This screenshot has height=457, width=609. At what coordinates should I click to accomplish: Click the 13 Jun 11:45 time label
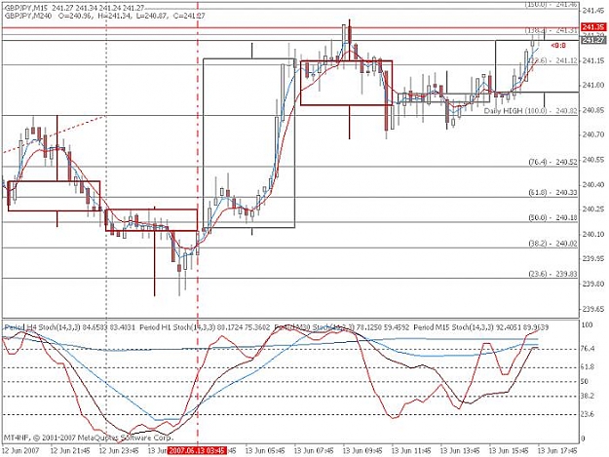coord(411,450)
